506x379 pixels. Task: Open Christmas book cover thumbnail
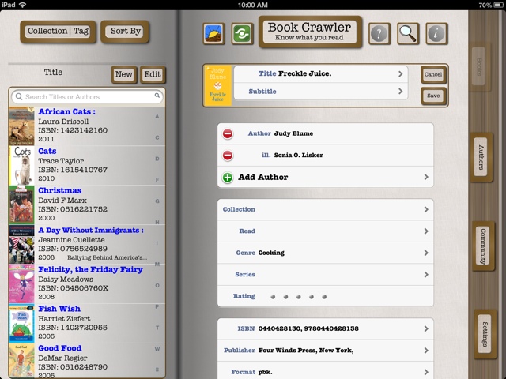[21, 205]
